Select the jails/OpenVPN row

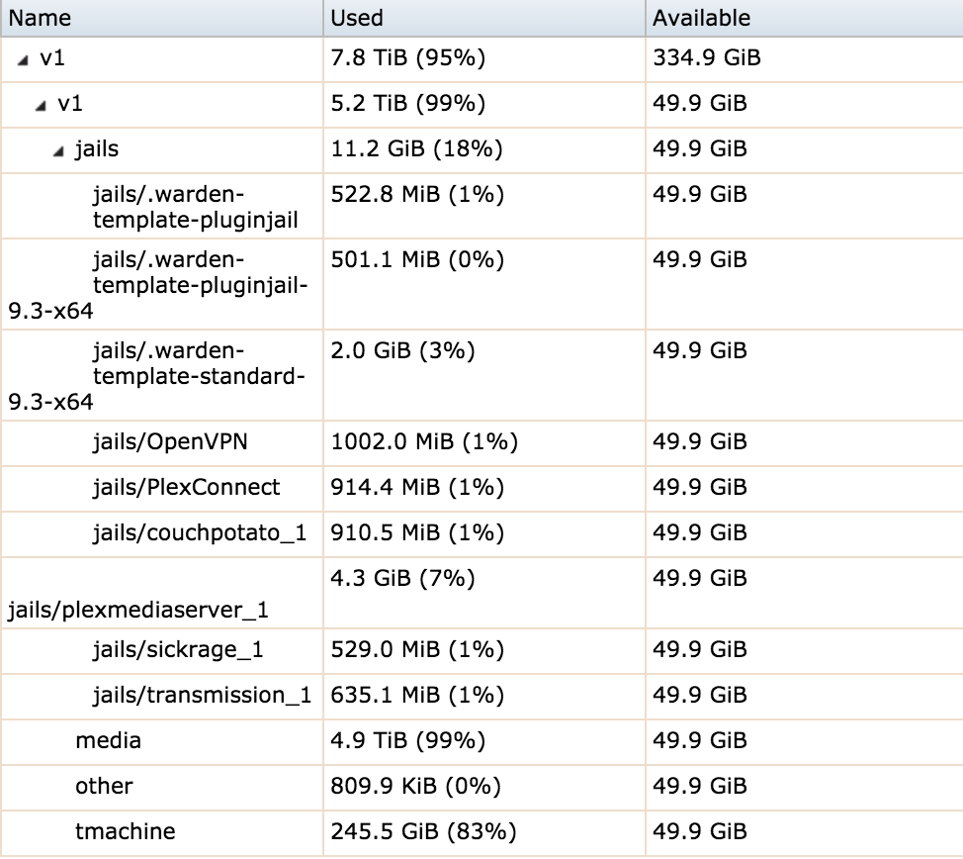(x=481, y=443)
